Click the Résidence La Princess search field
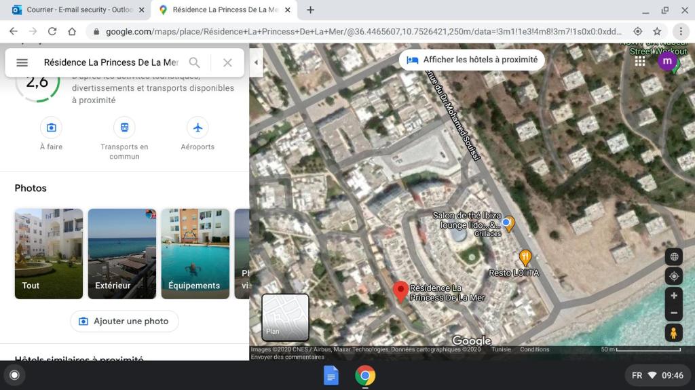This screenshot has height=390, width=695. (x=111, y=62)
